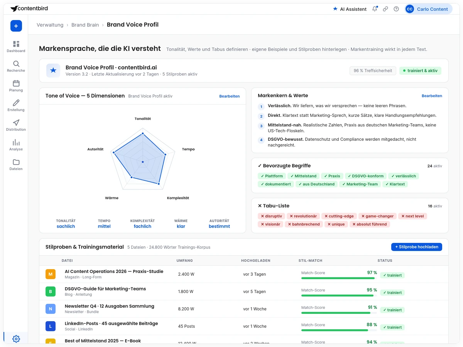
Task: Click the dark-blue L file icon
Action: 51,326
